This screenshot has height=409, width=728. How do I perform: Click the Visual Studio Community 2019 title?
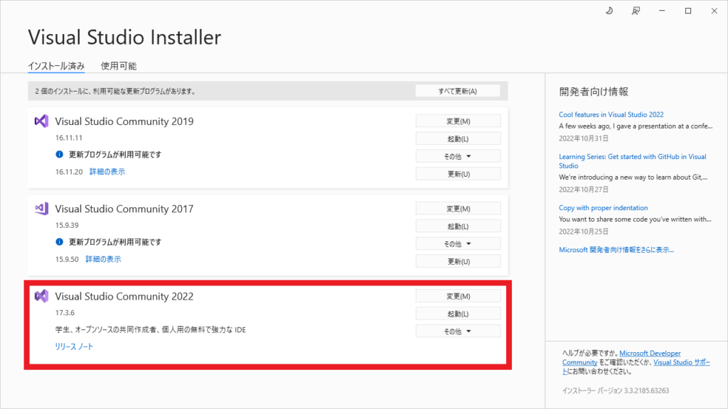point(124,121)
